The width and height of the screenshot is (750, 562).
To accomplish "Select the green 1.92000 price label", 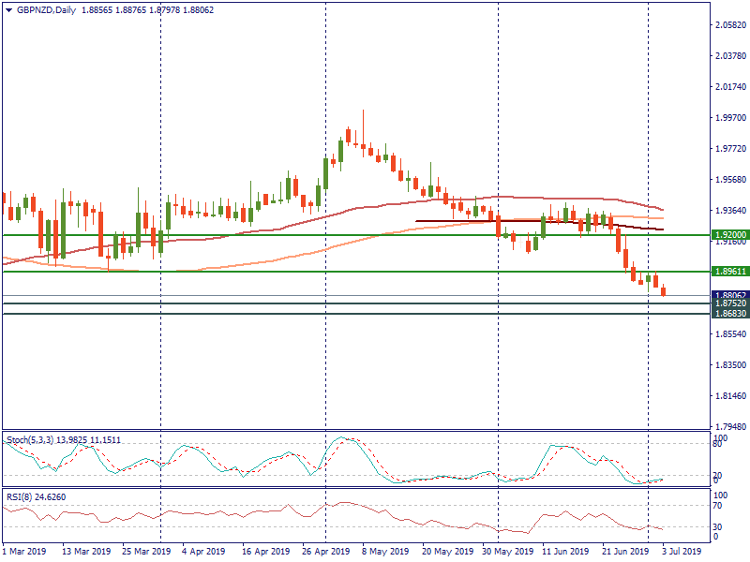I will 729,235.
